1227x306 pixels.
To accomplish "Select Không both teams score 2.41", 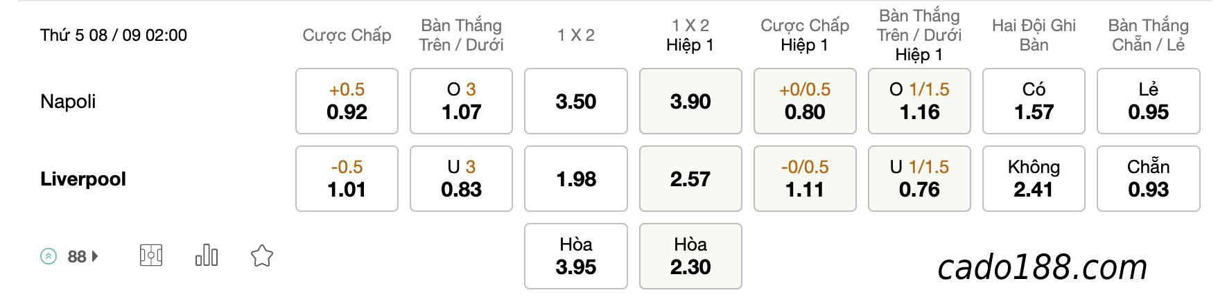I will (x=1034, y=179).
